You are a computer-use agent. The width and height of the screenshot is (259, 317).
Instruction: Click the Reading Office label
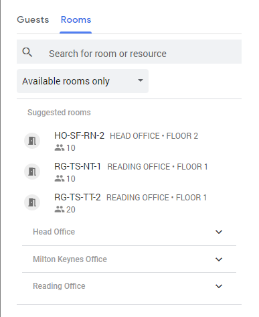[59, 286]
